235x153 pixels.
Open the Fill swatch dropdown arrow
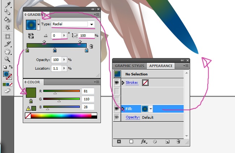(x=151, y=109)
